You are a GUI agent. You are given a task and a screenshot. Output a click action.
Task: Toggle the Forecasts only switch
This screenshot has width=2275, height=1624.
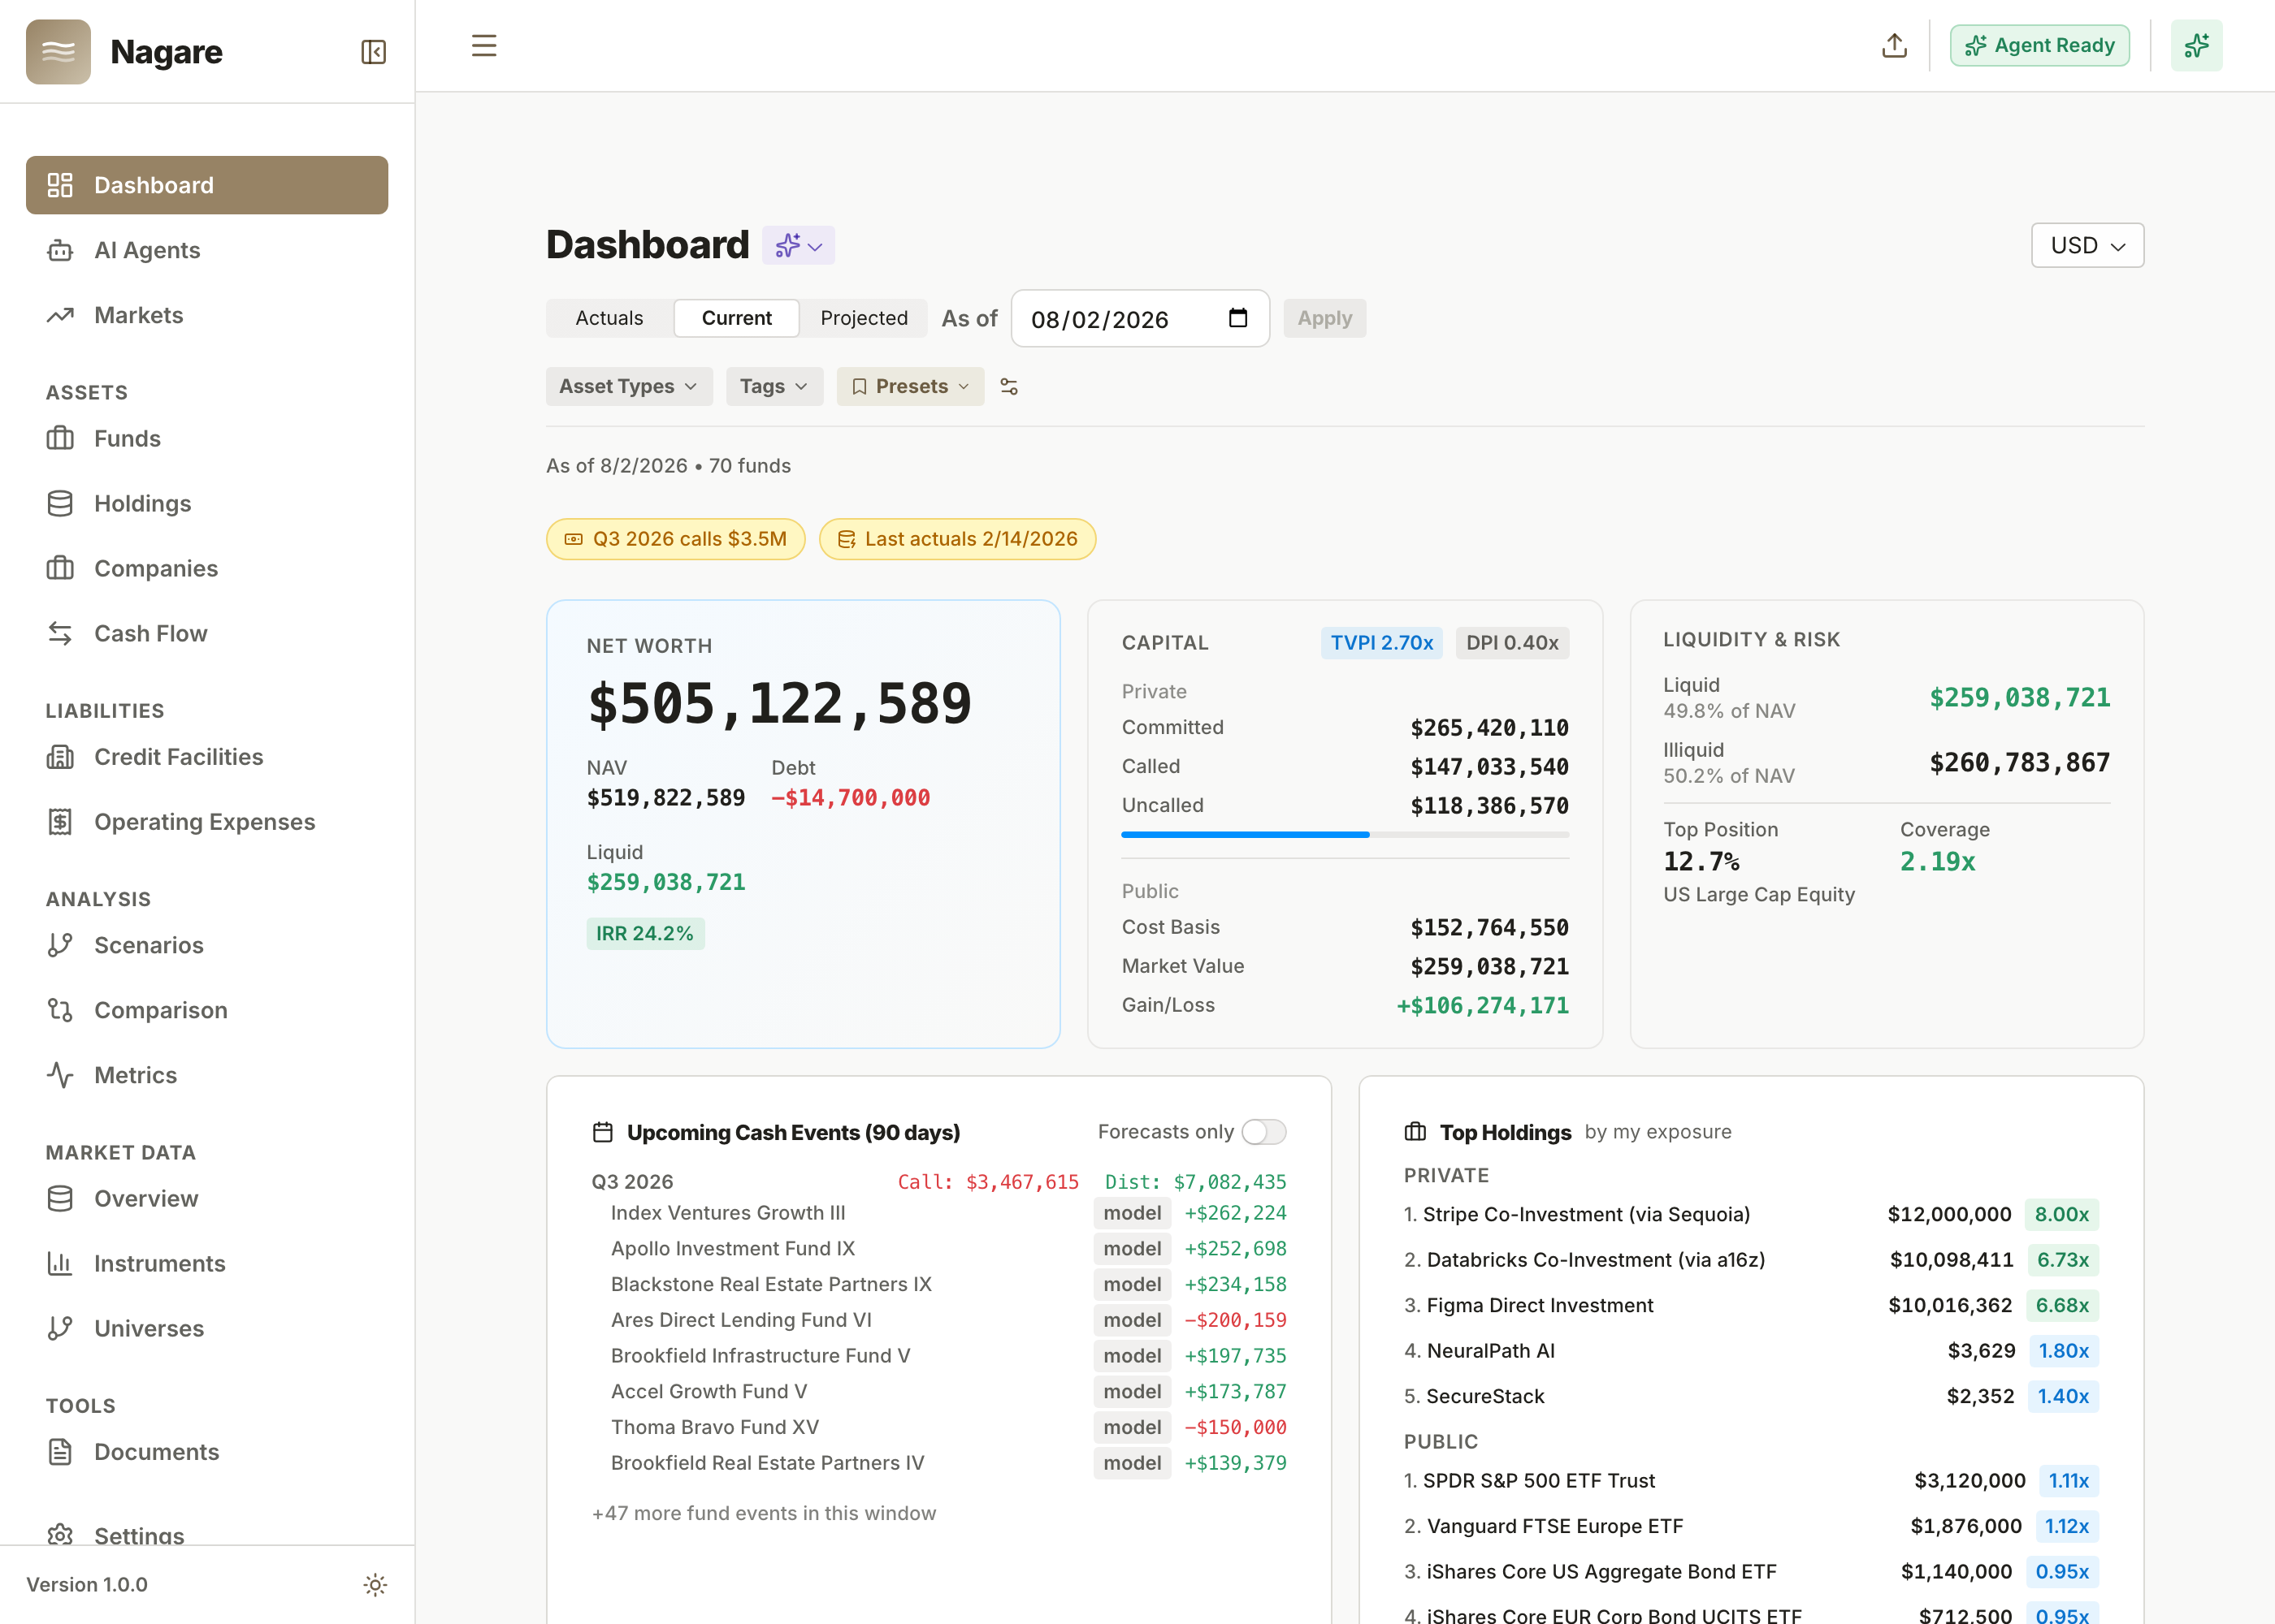[1263, 1132]
